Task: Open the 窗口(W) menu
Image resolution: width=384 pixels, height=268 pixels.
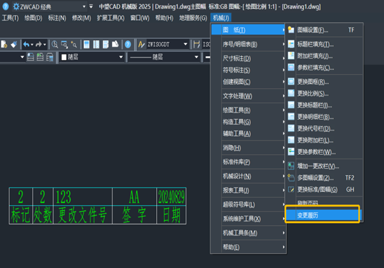Action: [x=140, y=18]
